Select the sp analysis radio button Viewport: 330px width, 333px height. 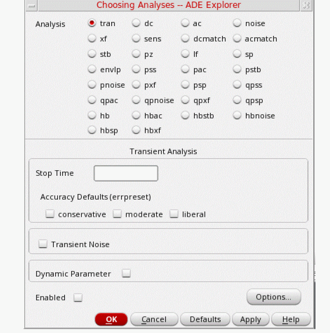click(x=237, y=54)
